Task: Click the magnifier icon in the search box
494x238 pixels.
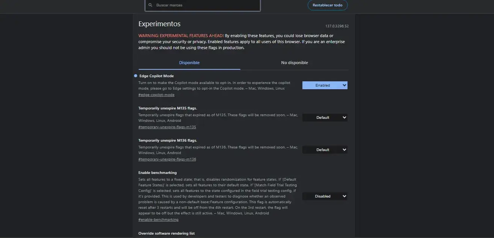Action: (x=150, y=5)
